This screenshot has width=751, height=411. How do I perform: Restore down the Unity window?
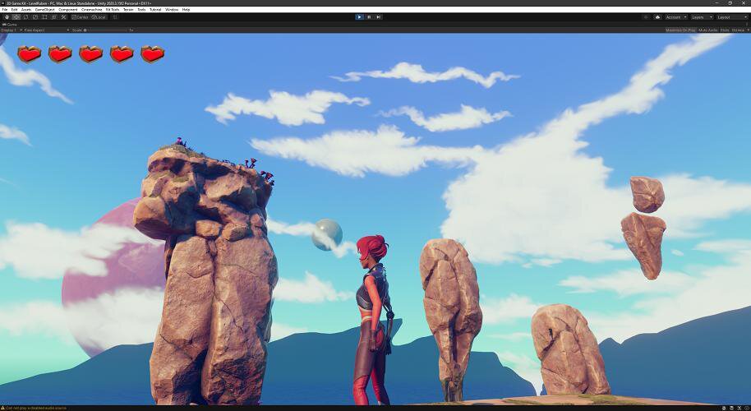[x=730, y=2]
